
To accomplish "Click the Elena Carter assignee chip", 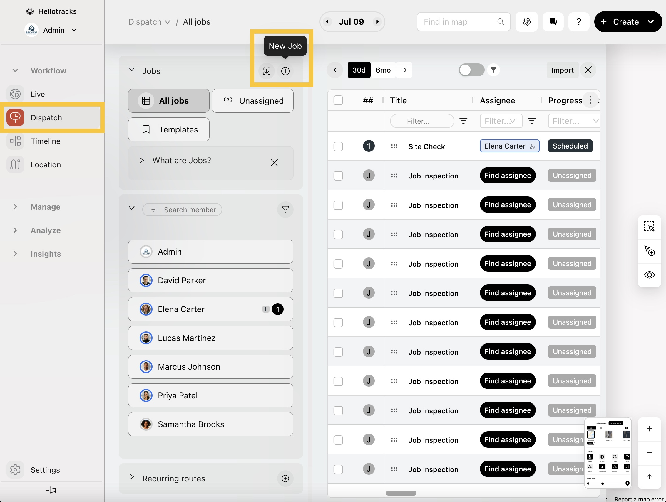I will [x=509, y=146].
